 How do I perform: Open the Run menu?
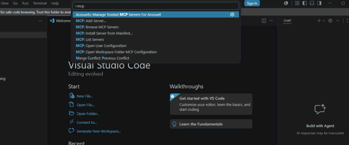point(25,3)
